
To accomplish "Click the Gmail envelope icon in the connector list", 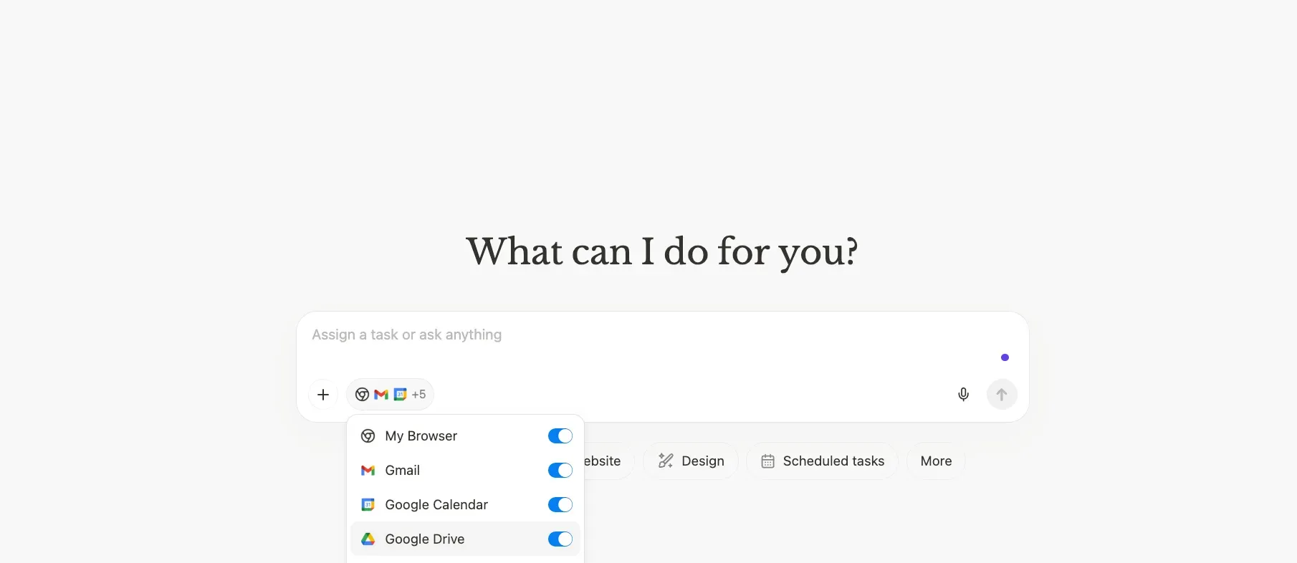I will 368,471.
